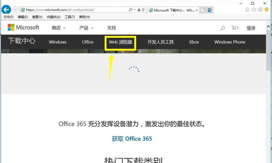Expand the 商店 dropdown menu

(x=59, y=28)
